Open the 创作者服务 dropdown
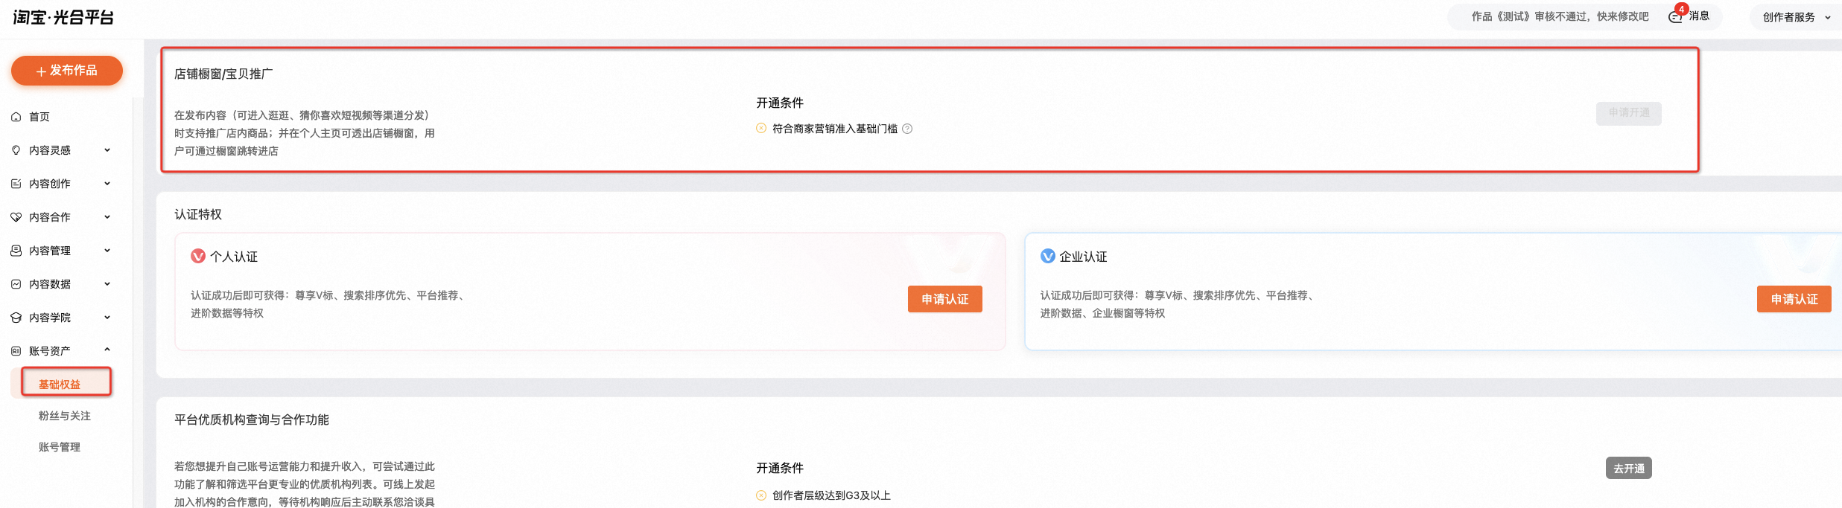The image size is (1842, 508). pyautogui.click(x=1794, y=16)
